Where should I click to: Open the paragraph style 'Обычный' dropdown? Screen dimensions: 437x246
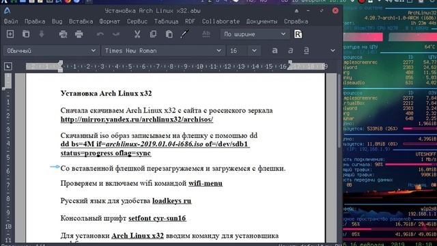51,51
